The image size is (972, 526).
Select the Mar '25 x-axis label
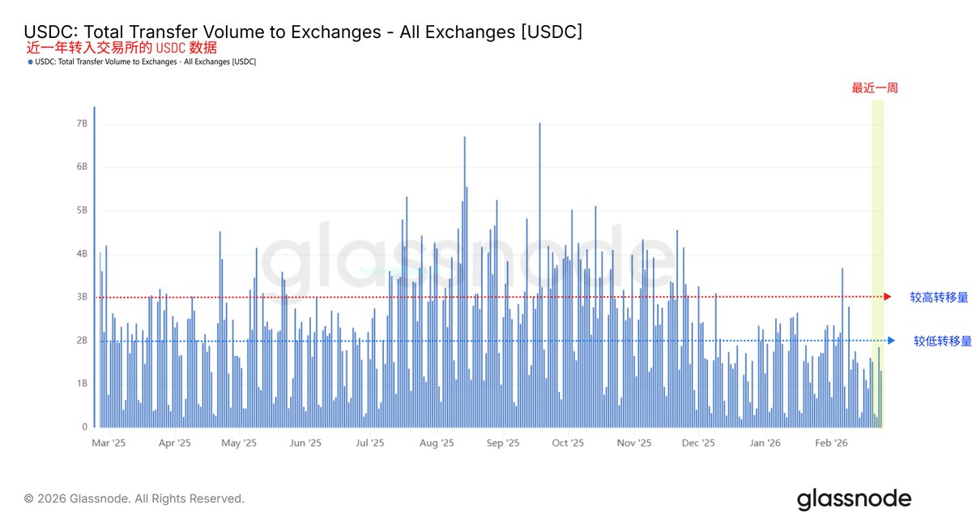[x=109, y=443]
